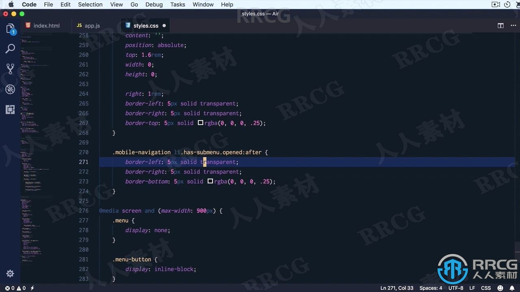Image resolution: width=520 pixels, height=292 pixels.
Task: Open the Selection menu
Action: 90,4
